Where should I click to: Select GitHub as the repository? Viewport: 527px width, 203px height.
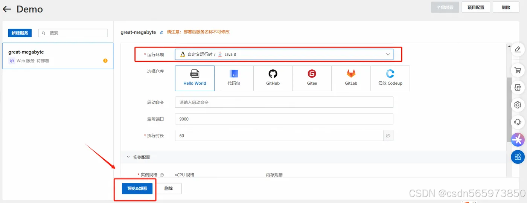tap(273, 78)
